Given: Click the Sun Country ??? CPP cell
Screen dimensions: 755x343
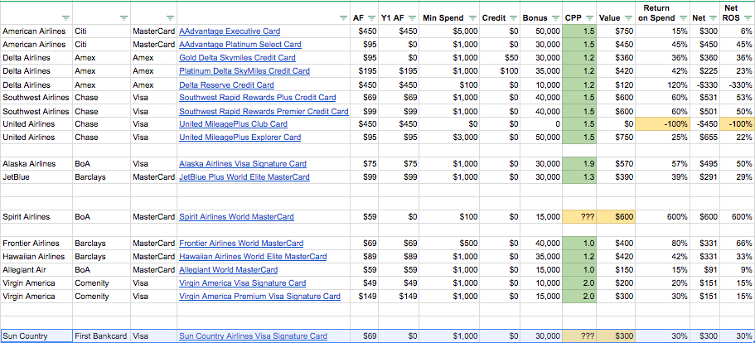Looking at the screenshot, I should 580,336.
